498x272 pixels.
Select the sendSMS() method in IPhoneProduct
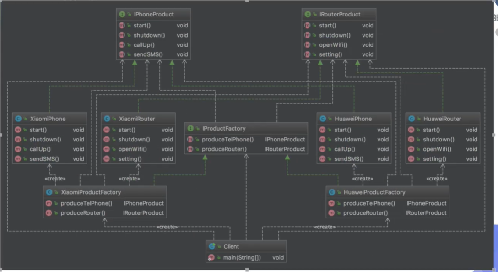[x=148, y=54]
